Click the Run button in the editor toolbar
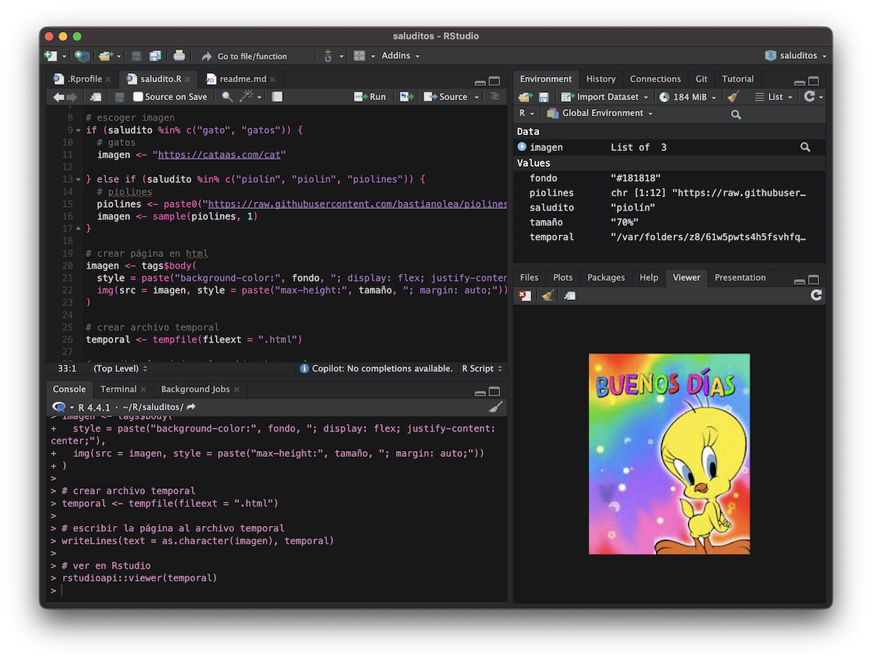The width and height of the screenshot is (872, 661). click(370, 97)
